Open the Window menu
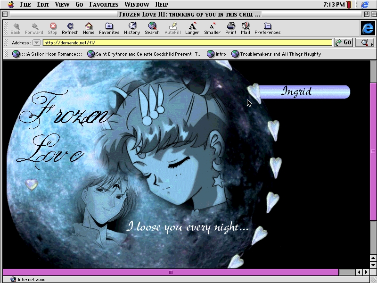The width and height of the screenshot is (377, 283). coord(137,5)
